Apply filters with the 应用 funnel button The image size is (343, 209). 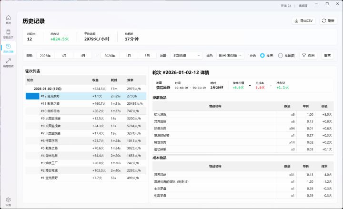308,56
